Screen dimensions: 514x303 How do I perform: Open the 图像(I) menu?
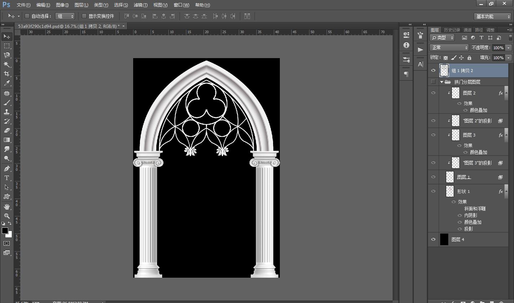coord(62,5)
